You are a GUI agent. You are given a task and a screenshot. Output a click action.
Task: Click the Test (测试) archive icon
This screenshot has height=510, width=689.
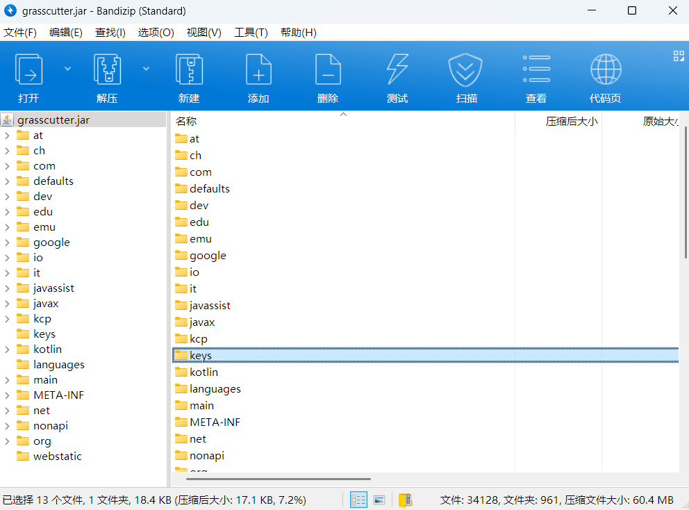click(397, 69)
